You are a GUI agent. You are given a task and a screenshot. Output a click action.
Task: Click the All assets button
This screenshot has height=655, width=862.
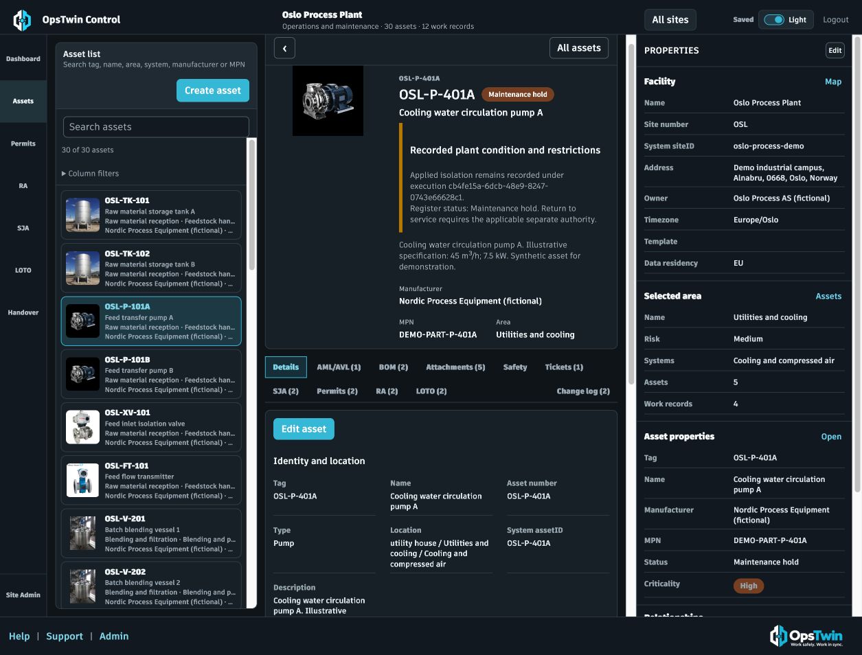[x=579, y=48]
